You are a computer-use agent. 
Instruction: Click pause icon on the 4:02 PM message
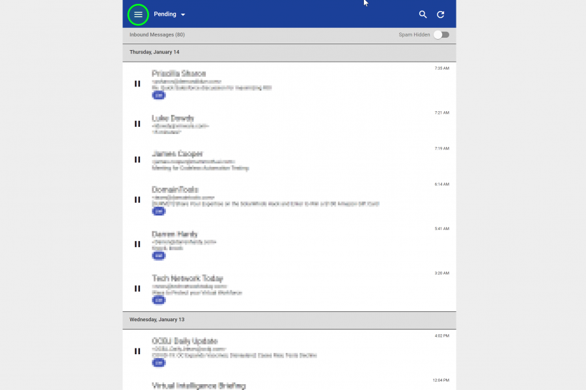tap(137, 351)
